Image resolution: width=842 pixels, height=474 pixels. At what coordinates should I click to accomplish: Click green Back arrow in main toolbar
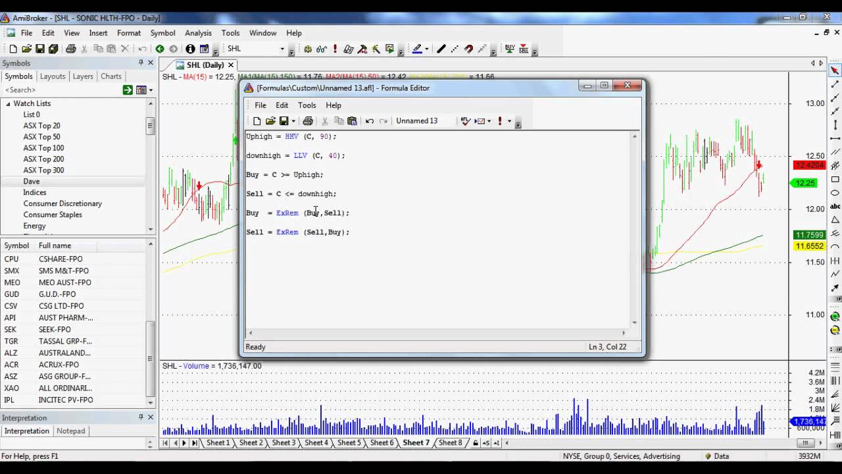click(160, 49)
